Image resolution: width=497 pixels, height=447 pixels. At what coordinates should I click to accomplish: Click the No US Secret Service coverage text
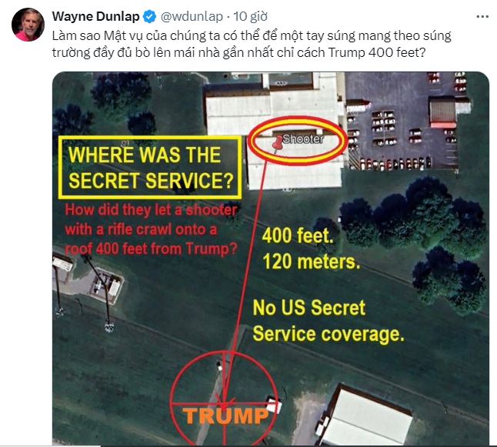(329, 321)
